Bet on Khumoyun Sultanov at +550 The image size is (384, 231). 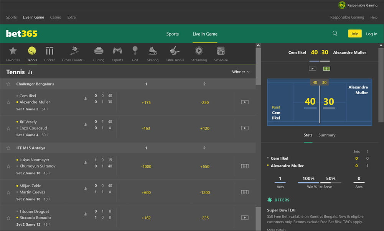204,167
